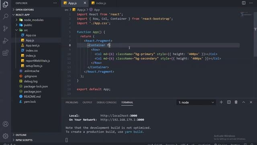Image resolution: width=257 pixels, height=145 pixels.
Task: Click the editor minimap preview
Action: click(x=246, y=14)
